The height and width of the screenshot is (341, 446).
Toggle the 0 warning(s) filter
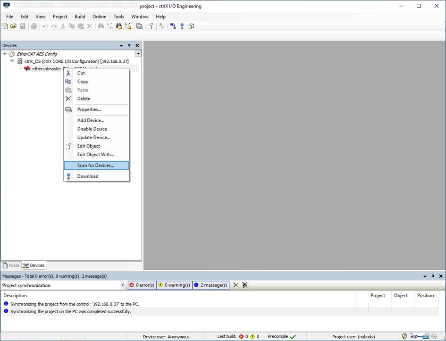174,285
